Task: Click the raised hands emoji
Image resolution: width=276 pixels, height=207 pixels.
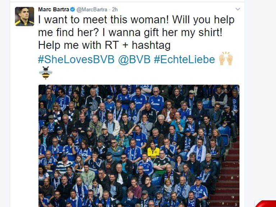Action: (226, 58)
